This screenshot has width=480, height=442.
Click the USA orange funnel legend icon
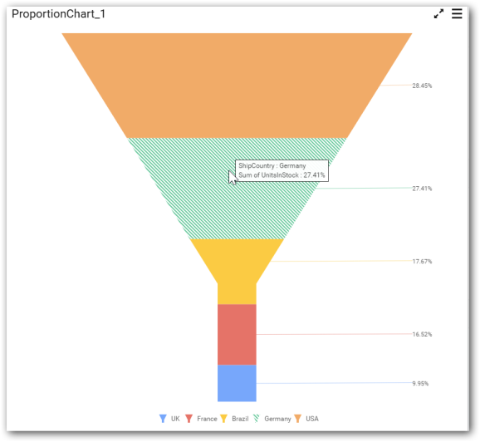297,419
